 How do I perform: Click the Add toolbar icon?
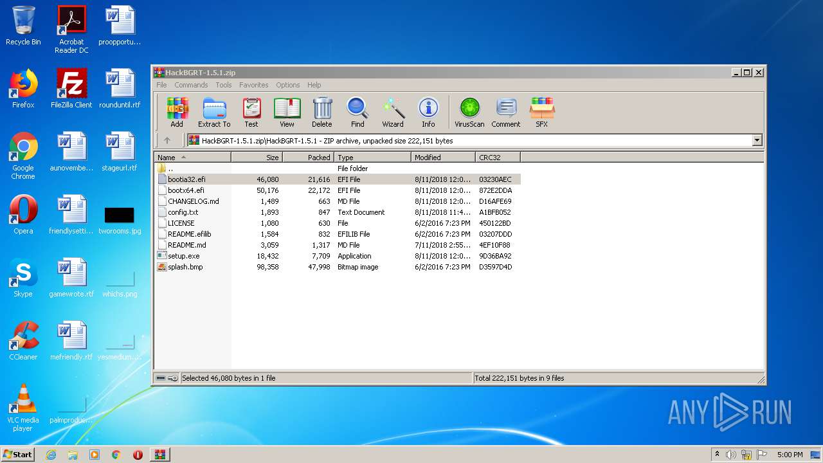(177, 113)
